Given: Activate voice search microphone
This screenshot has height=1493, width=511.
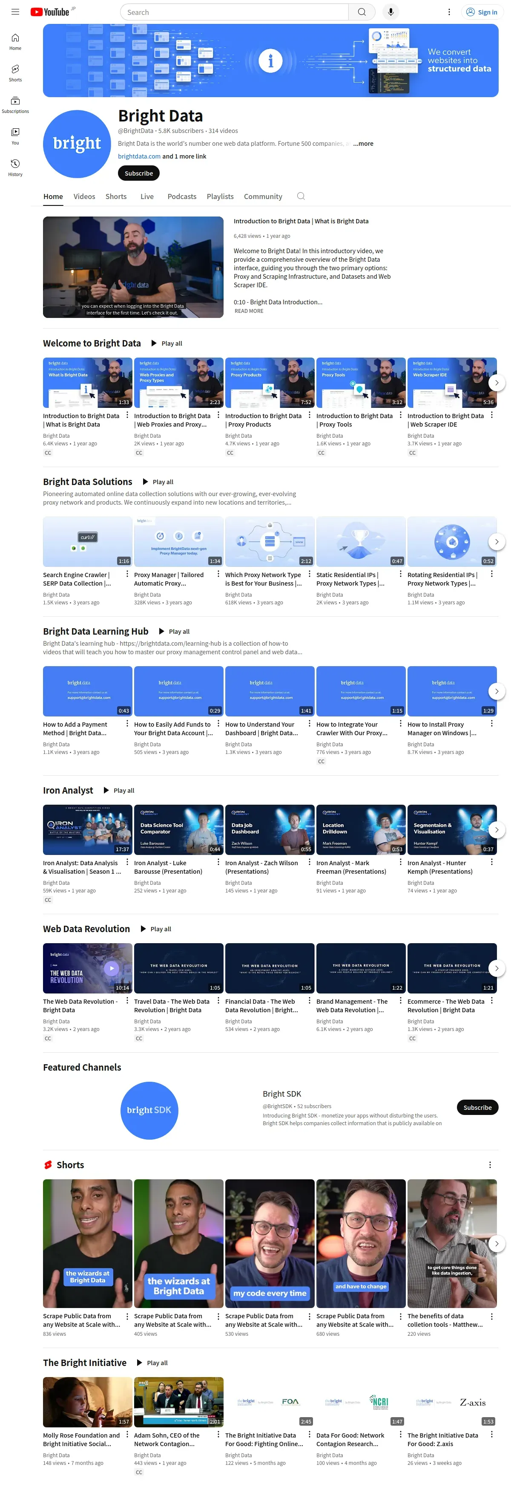Looking at the screenshot, I should 390,12.
